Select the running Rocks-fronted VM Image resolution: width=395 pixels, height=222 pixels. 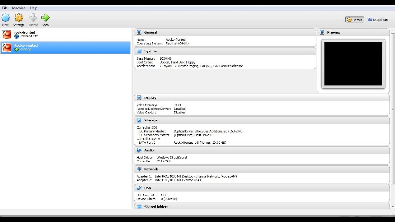tap(65, 47)
